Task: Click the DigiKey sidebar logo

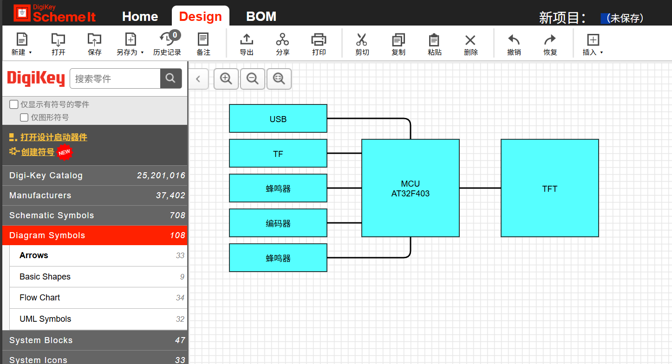Action: pyautogui.click(x=36, y=78)
